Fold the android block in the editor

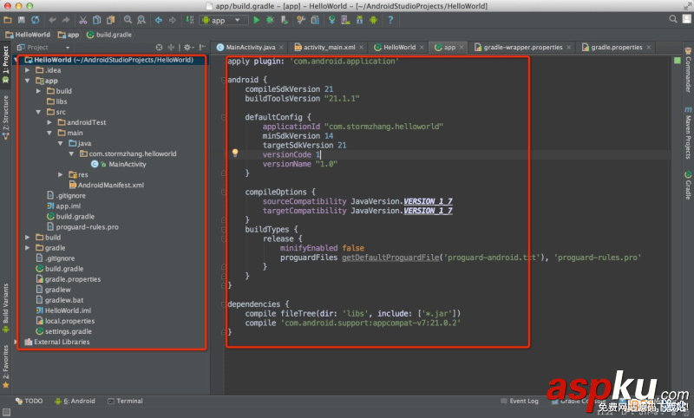pos(224,80)
